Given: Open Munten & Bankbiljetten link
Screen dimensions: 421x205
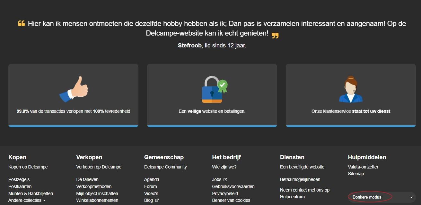Looking at the screenshot, I should [31, 193].
